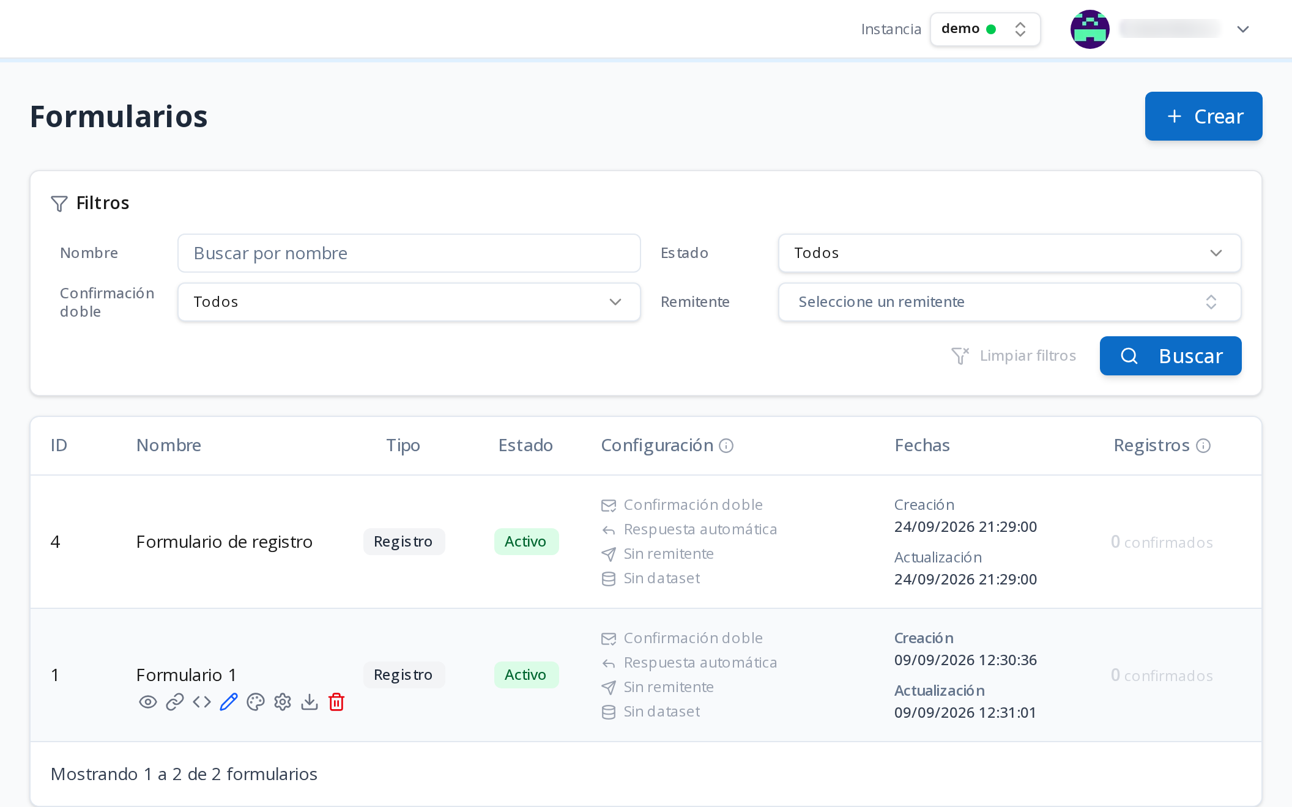Click the Nombre column header

169,446
